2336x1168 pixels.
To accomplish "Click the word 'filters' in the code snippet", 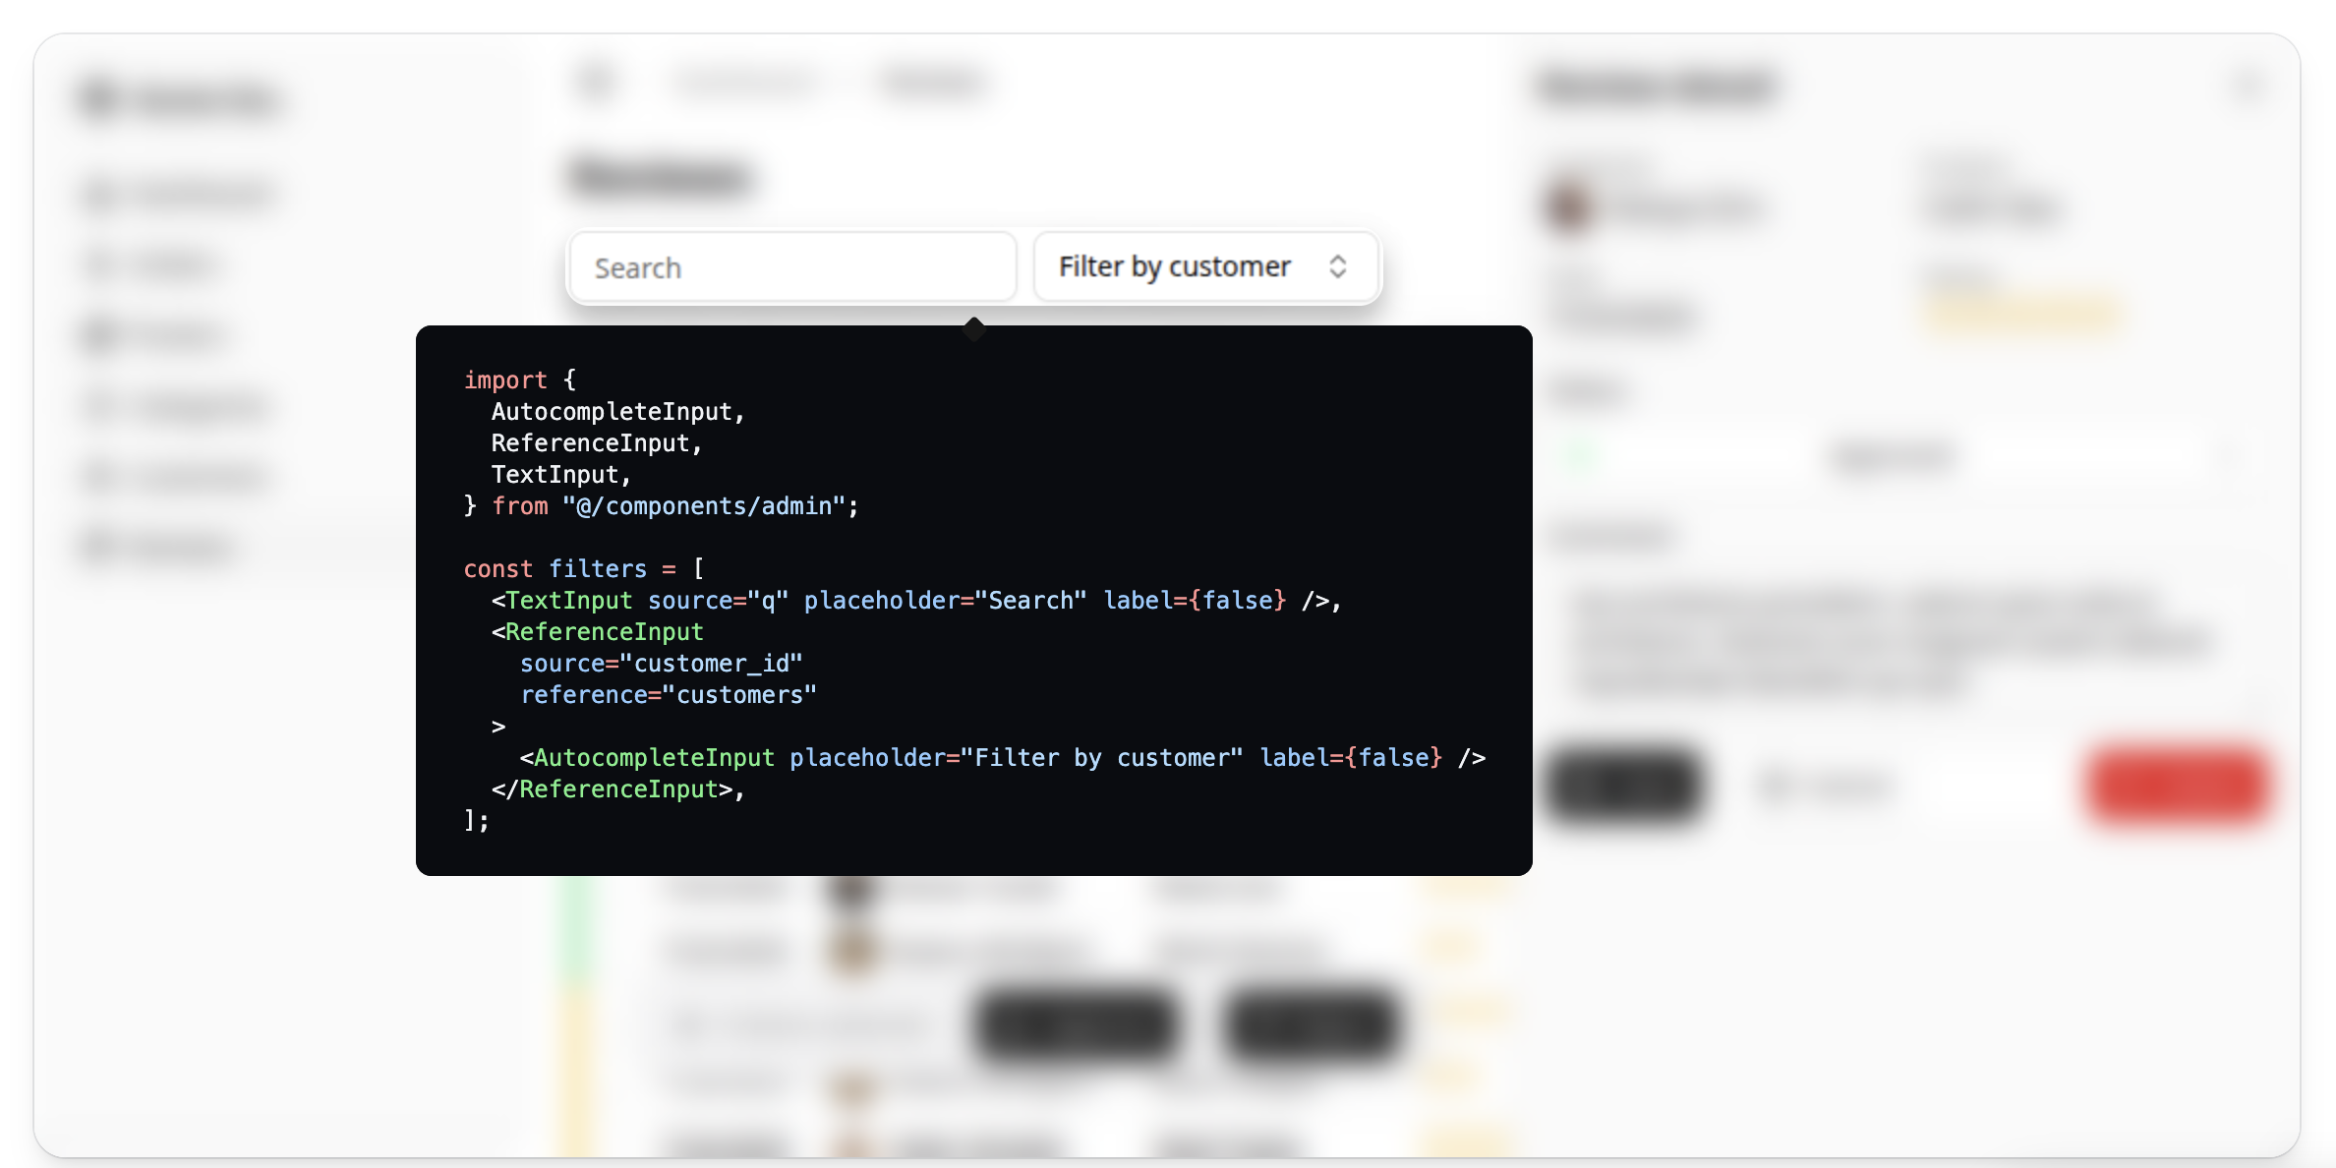I will [x=598, y=569].
